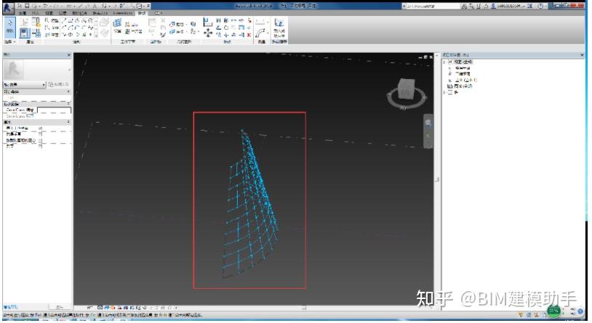
Task: Toggle 加载时剪切的空心 checkbox
Action: [x=41, y=141]
